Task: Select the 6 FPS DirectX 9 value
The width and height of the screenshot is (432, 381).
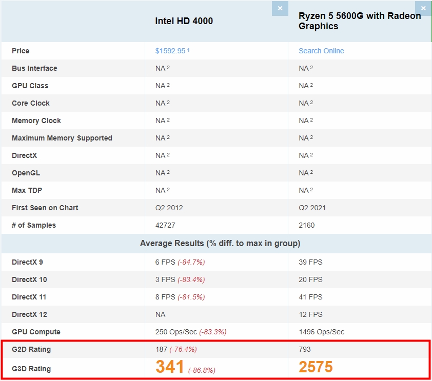Action: click(165, 262)
